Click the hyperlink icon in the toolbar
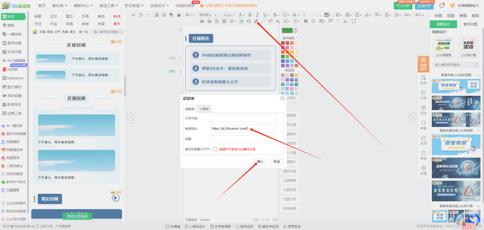Image resolution: width=484 pixels, height=230 pixels. [x=256, y=21]
